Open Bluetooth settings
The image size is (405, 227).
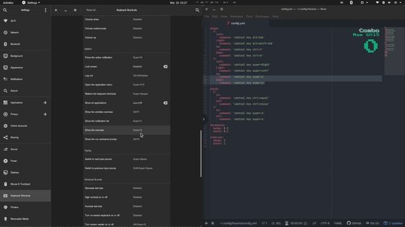coord(25,44)
